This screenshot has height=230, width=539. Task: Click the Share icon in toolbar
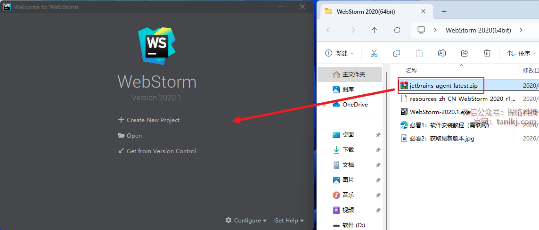point(465,53)
